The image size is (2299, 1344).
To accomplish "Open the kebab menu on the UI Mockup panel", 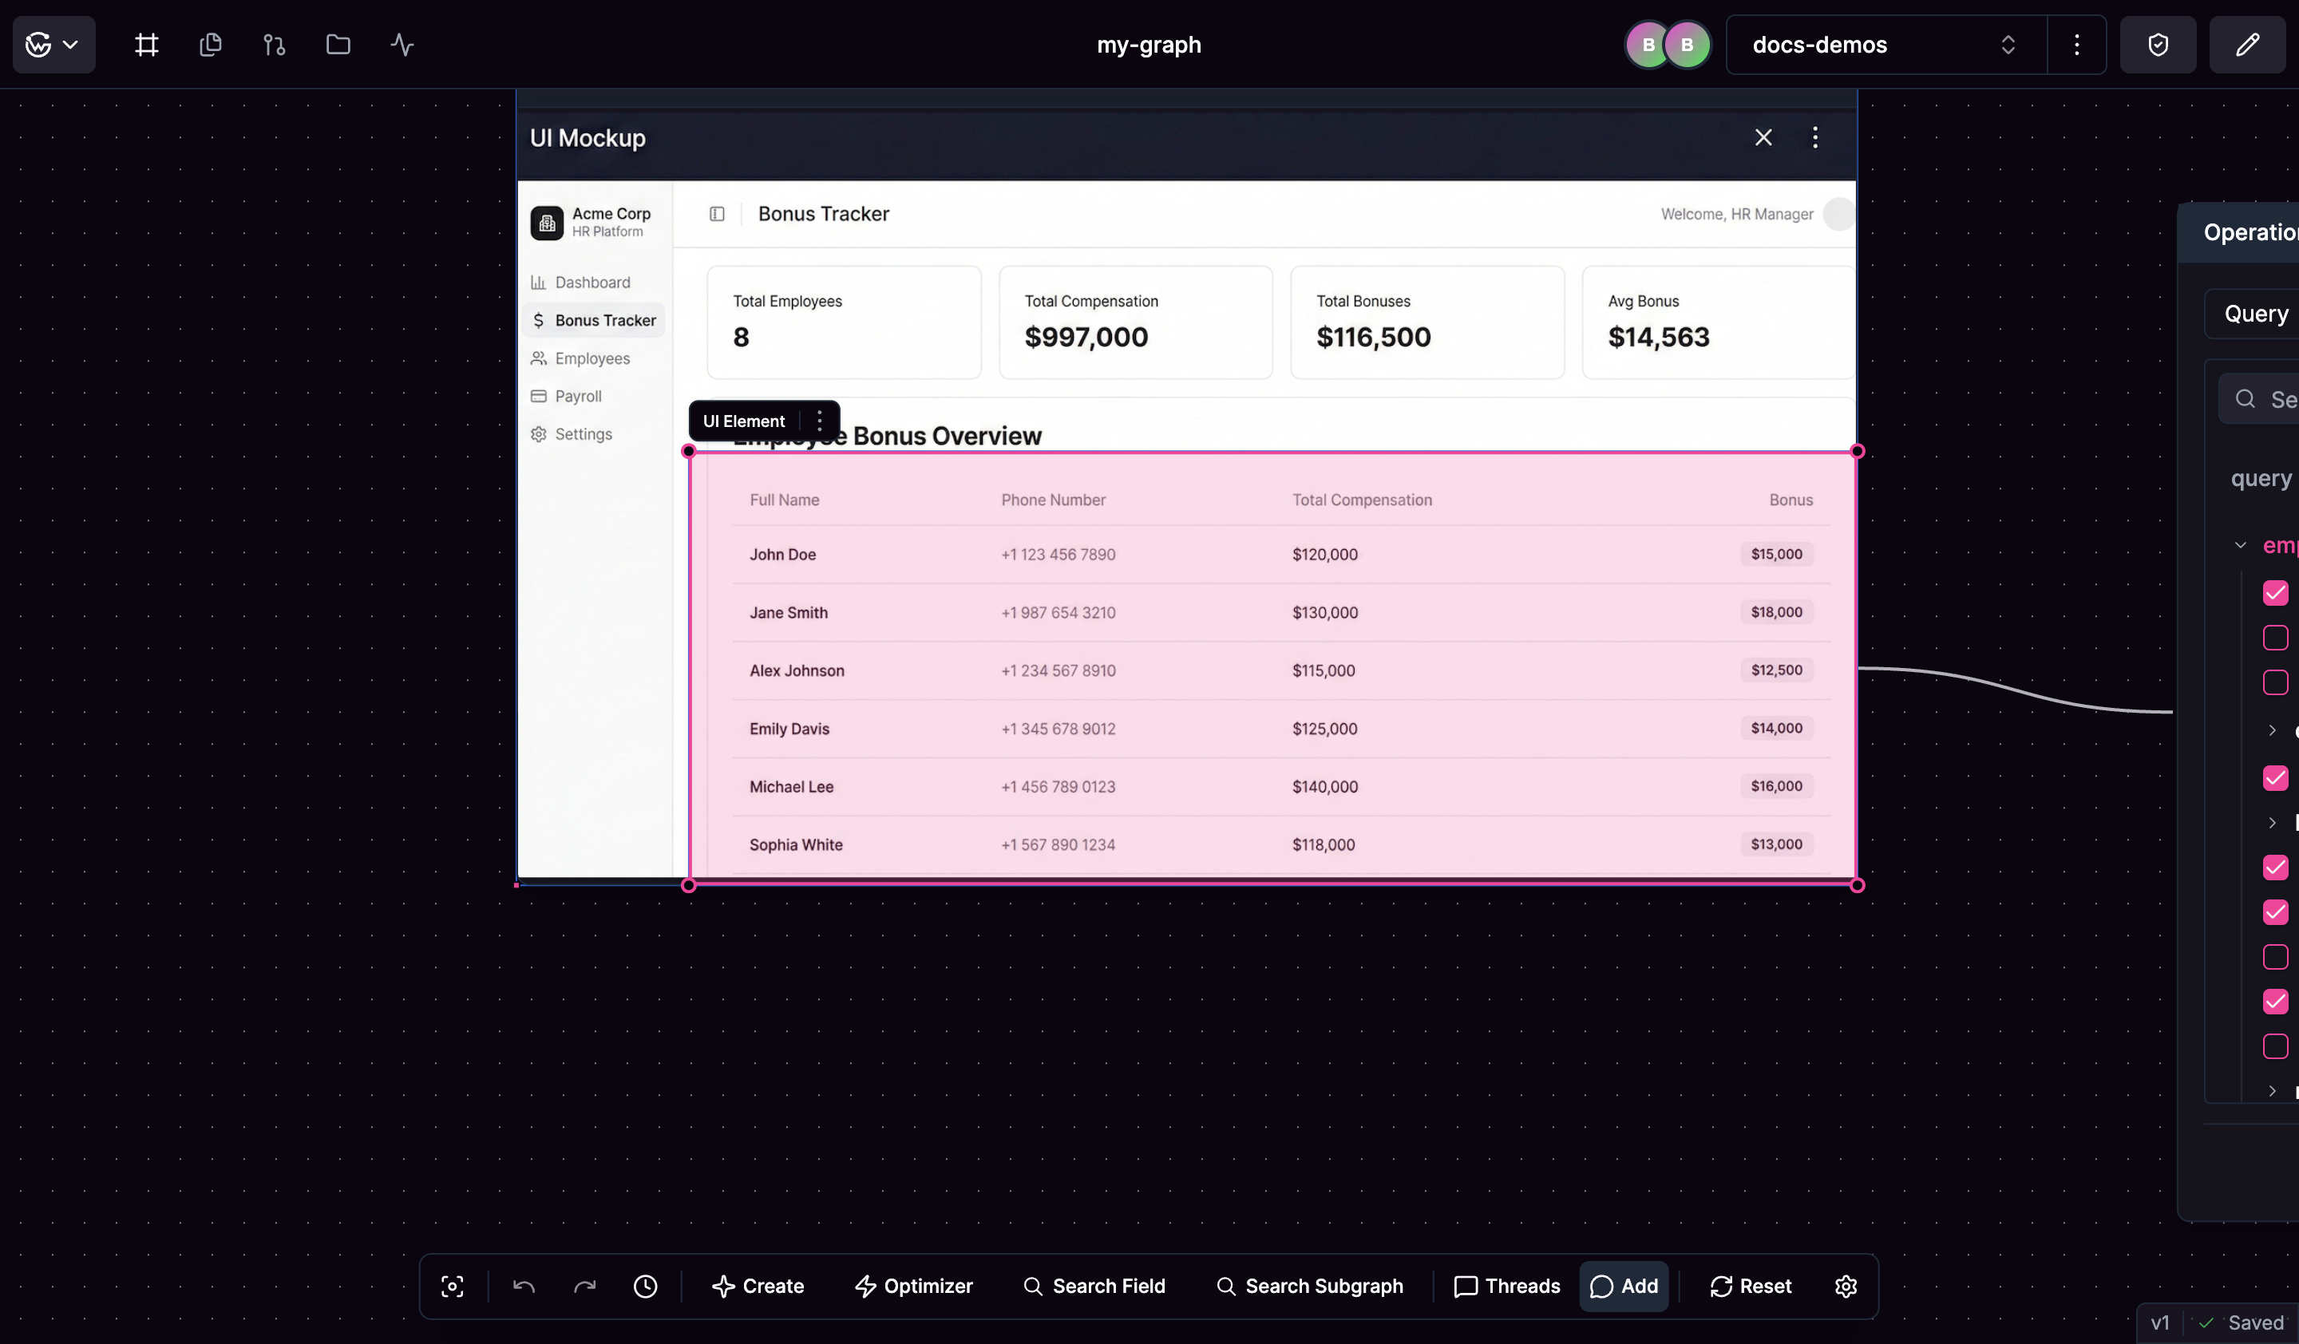I will point(1814,138).
